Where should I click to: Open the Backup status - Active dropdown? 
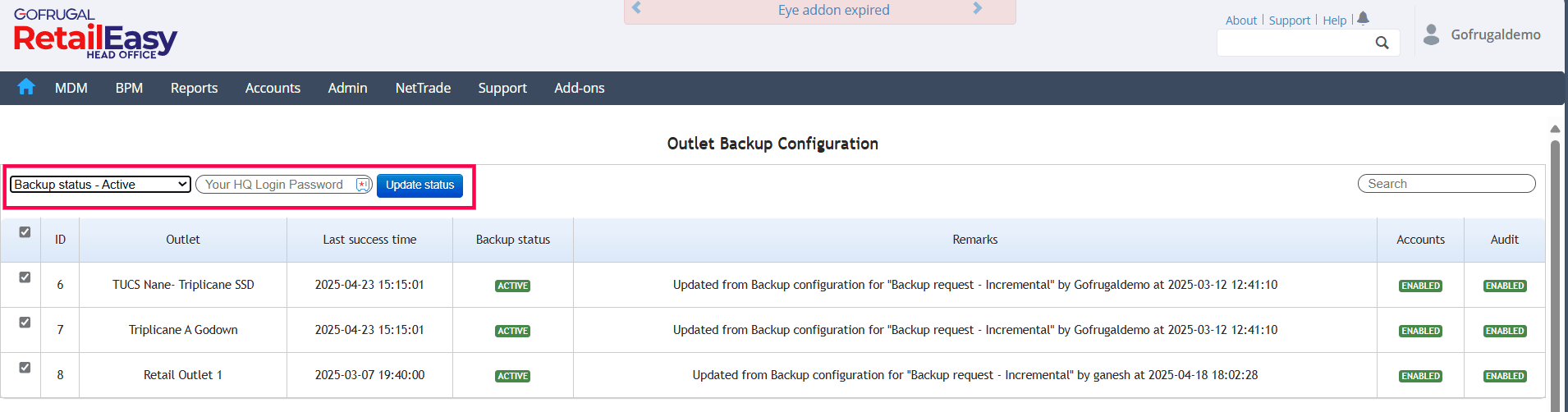click(x=101, y=185)
